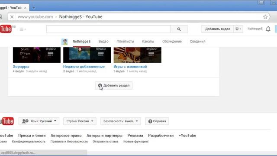Open the Безопасность: выкл. dropdown
The image size is (277, 156).
click(121, 121)
